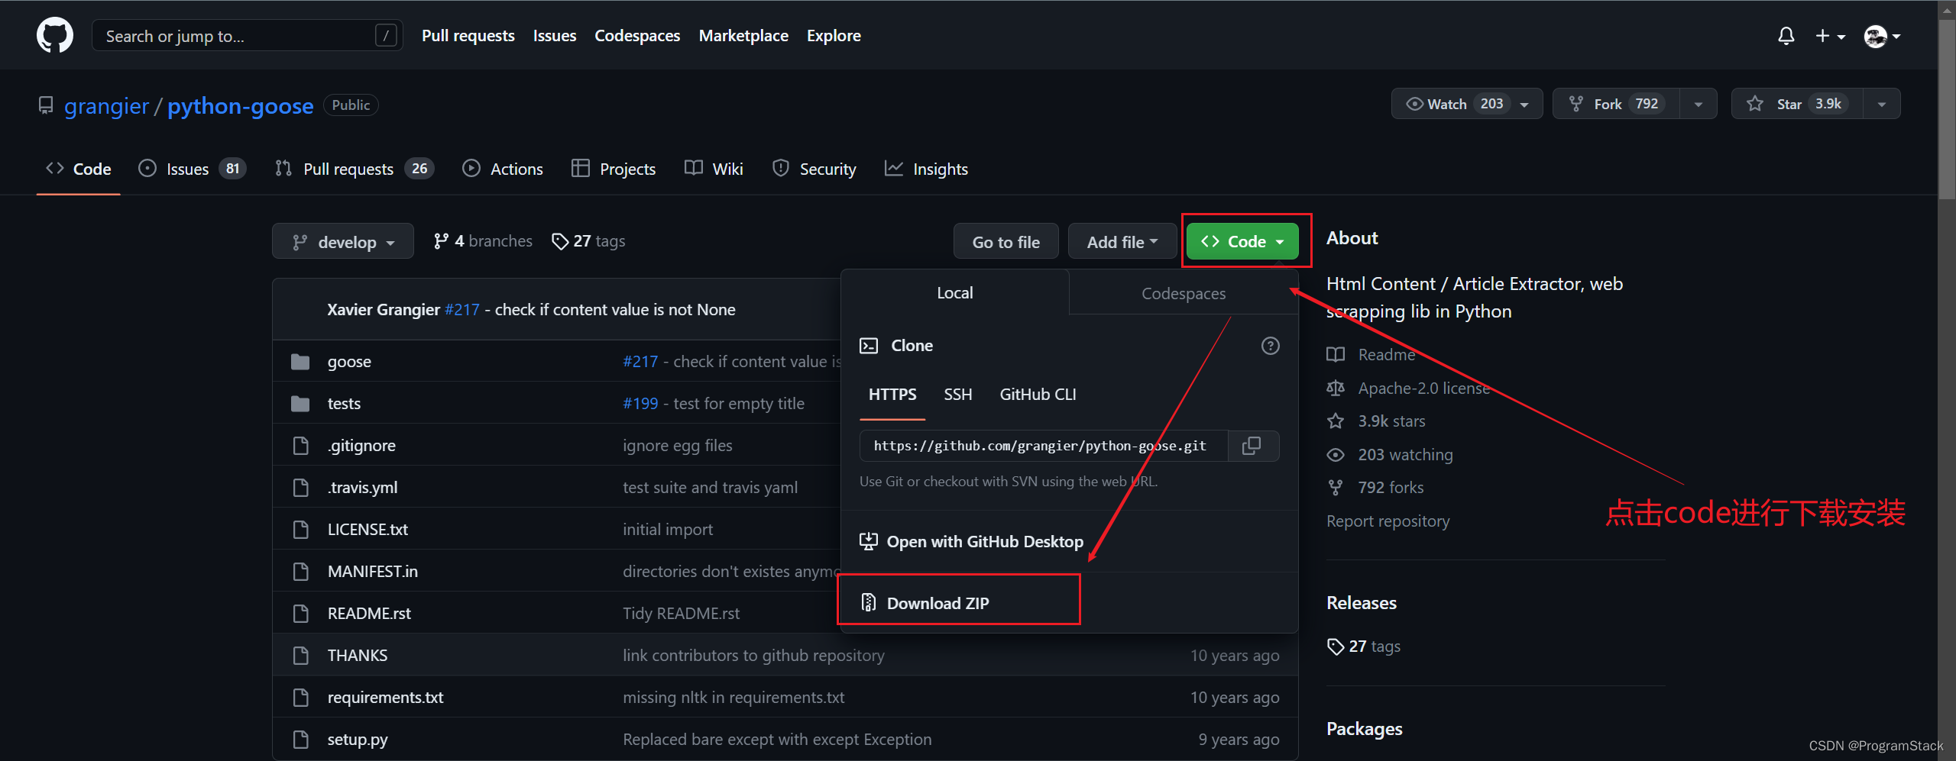Fork the repository
This screenshot has width=1956, height=761.
click(1616, 104)
